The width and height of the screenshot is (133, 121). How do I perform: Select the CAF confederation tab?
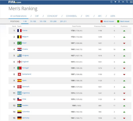click(37, 16)
